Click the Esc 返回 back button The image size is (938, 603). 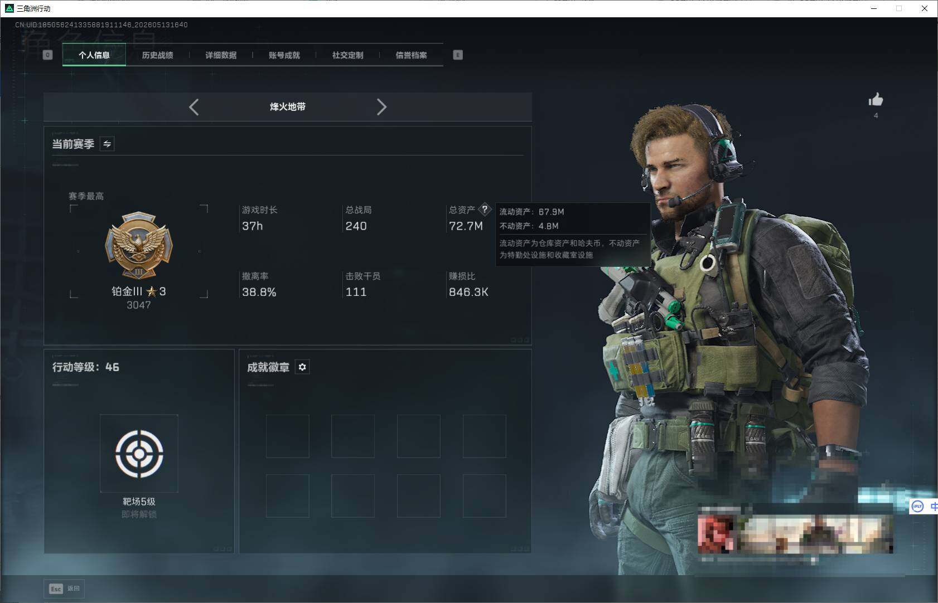[64, 589]
